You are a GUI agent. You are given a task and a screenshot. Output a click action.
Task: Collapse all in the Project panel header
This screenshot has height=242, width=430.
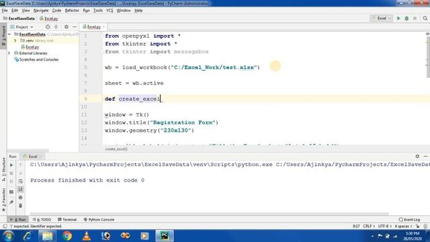[x=56, y=27]
